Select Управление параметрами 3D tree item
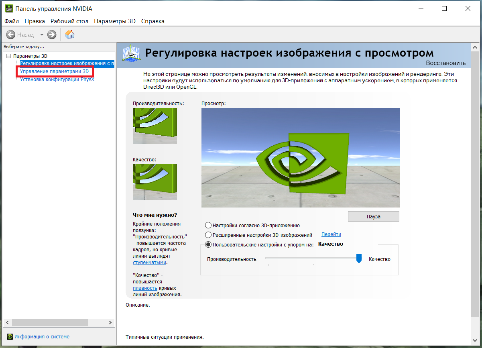Viewport: 482px width, 348px height. [54, 71]
